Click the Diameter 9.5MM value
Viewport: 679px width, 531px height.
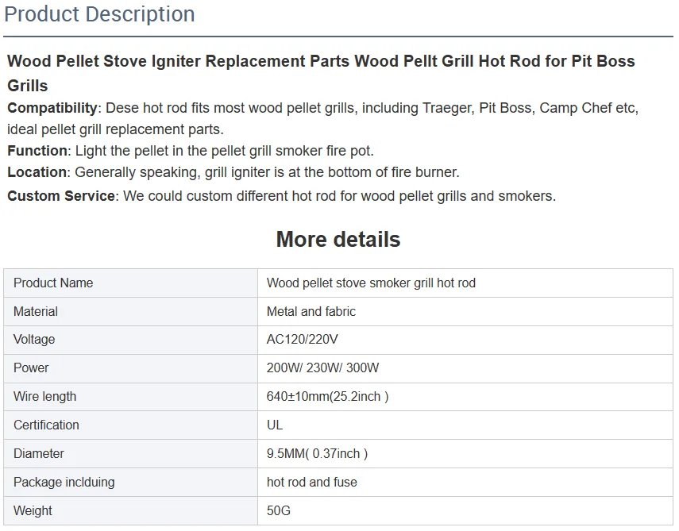pos(317,453)
